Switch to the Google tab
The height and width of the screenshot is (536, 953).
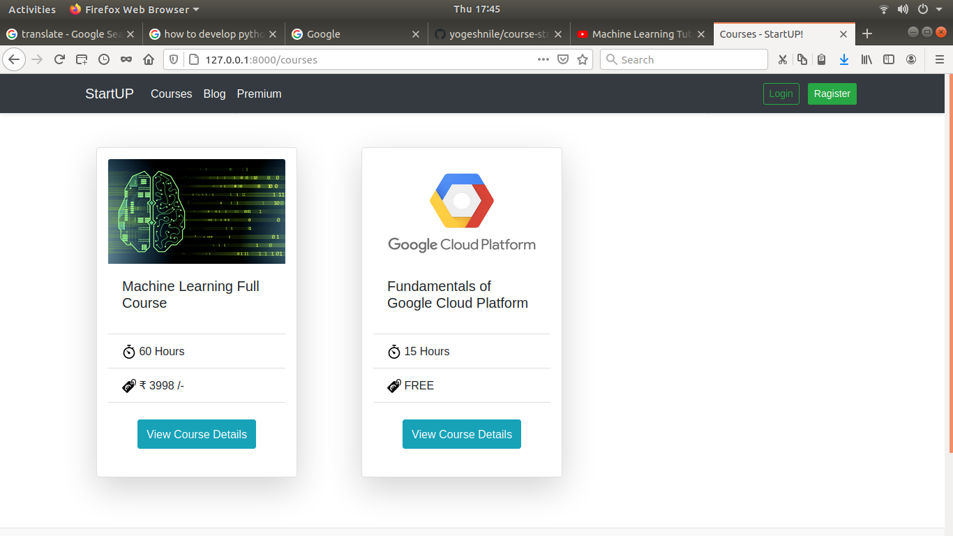(x=356, y=33)
